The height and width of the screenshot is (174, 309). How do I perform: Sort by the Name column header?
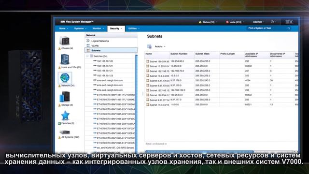click(x=157, y=55)
